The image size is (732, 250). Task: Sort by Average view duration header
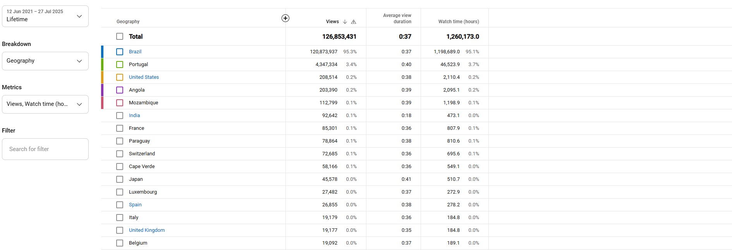tap(397, 19)
